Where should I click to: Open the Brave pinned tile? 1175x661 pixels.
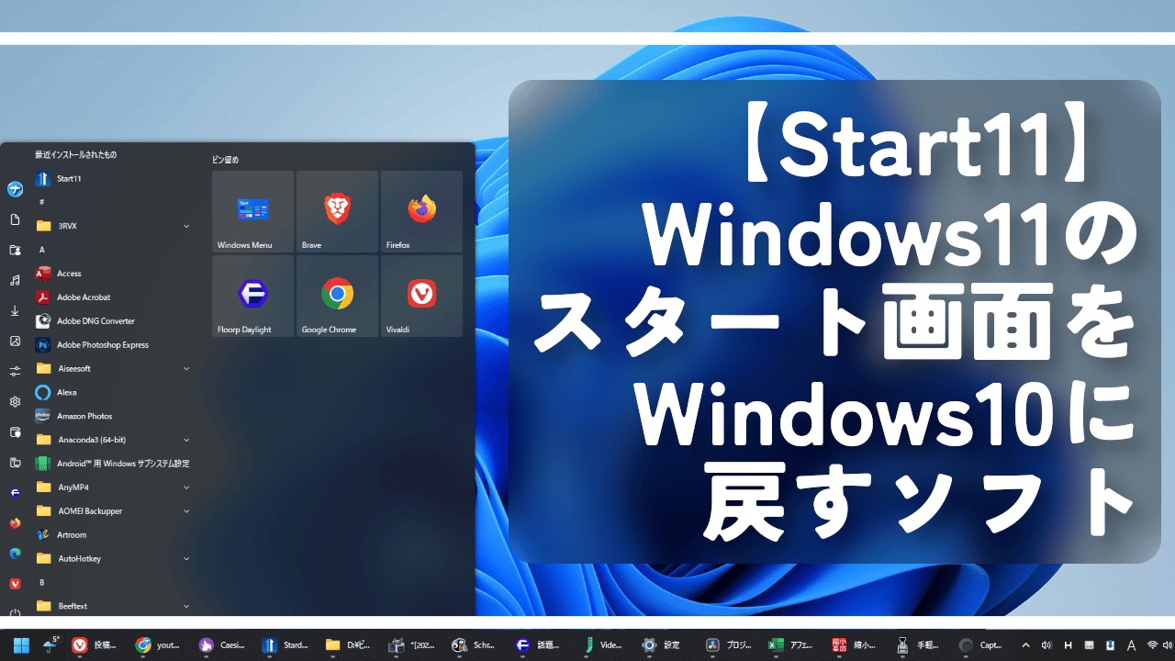pyautogui.click(x=338, y=211)
